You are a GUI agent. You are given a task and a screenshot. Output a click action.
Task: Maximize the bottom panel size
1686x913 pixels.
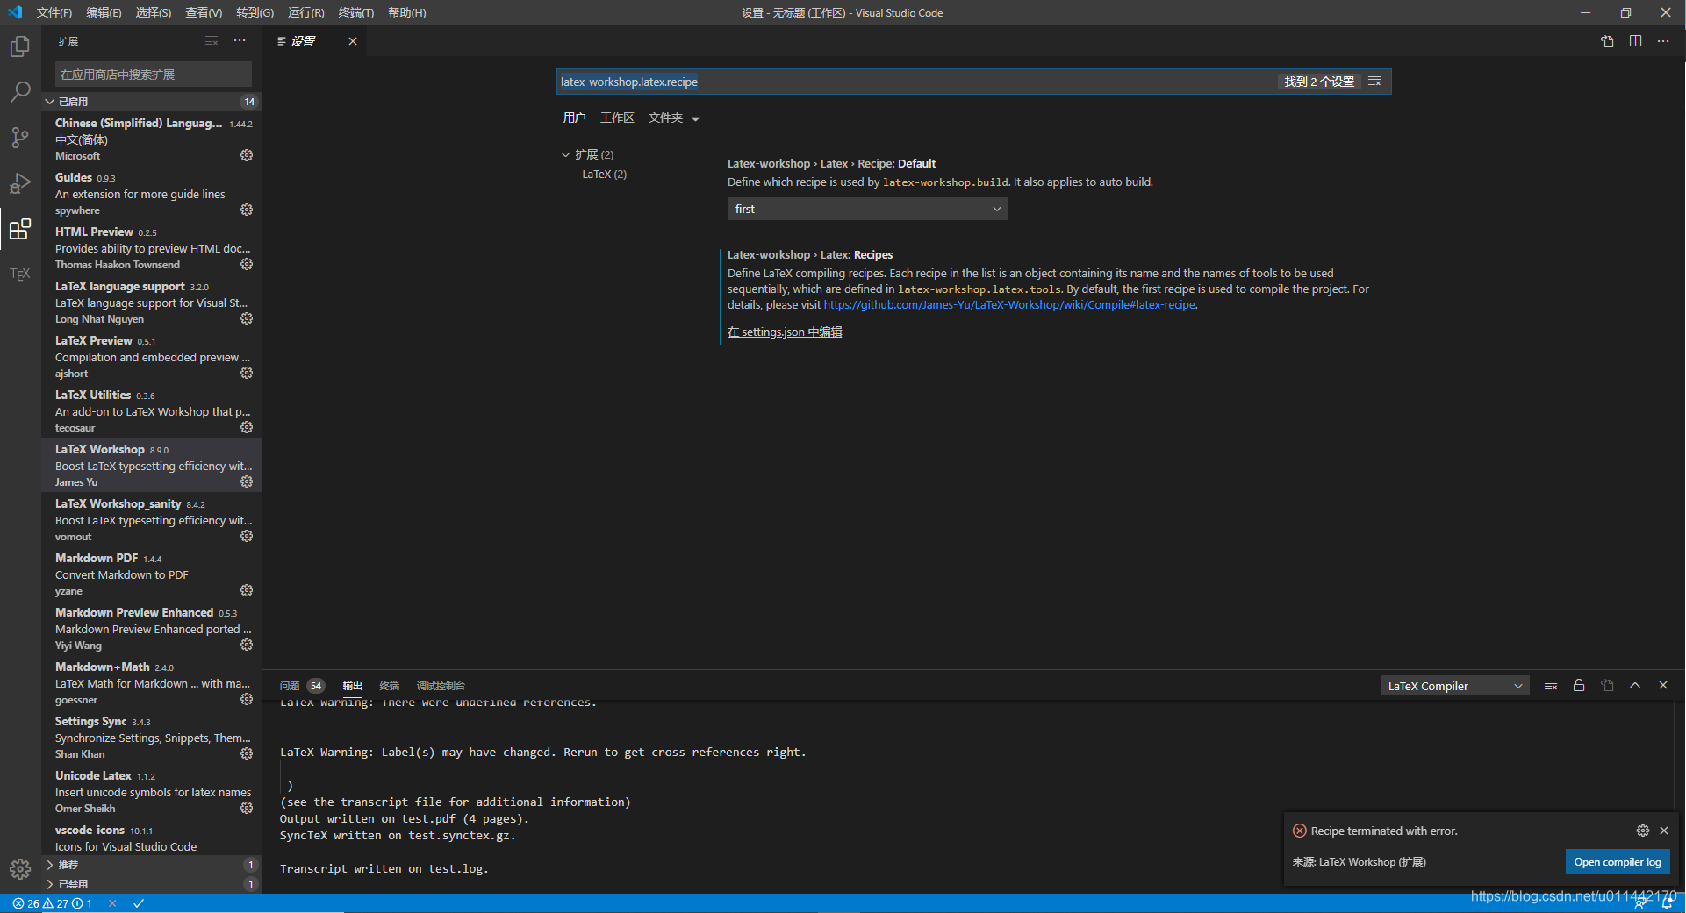1635,686
